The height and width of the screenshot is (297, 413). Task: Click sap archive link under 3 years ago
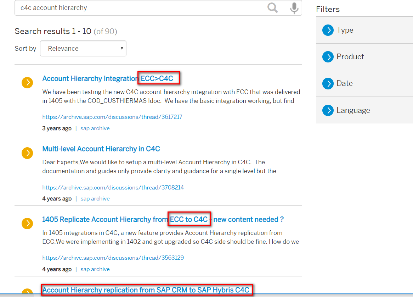[x=95, y=128]
